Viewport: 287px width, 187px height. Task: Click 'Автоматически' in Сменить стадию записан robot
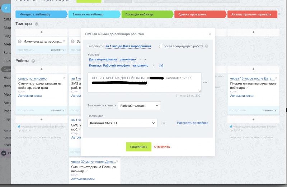pyautogui.click(x=30, y=96)
